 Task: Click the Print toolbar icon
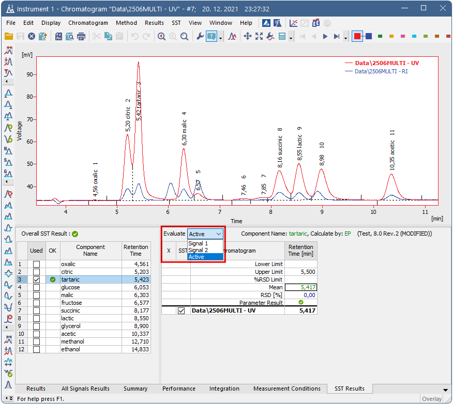(81, 36)
